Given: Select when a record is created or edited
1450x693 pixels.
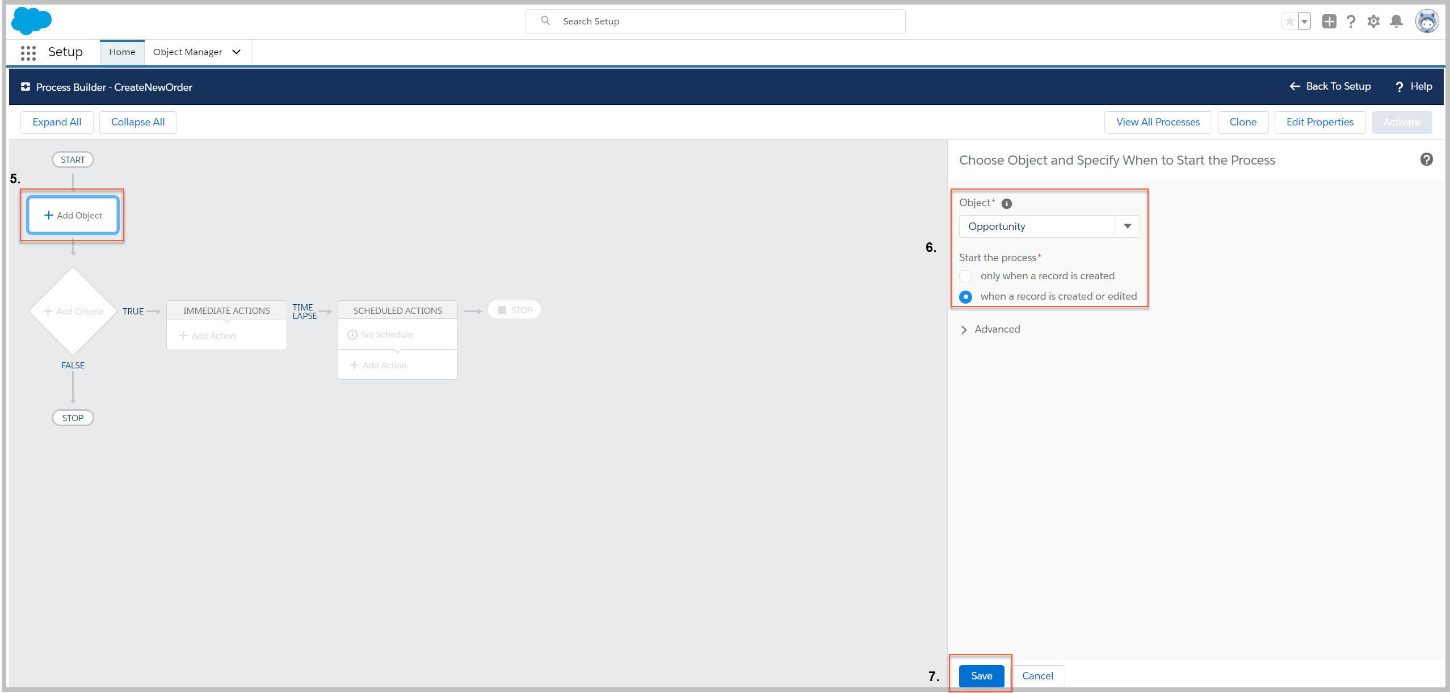Looking at the screenshot, I should click(966, 297).
